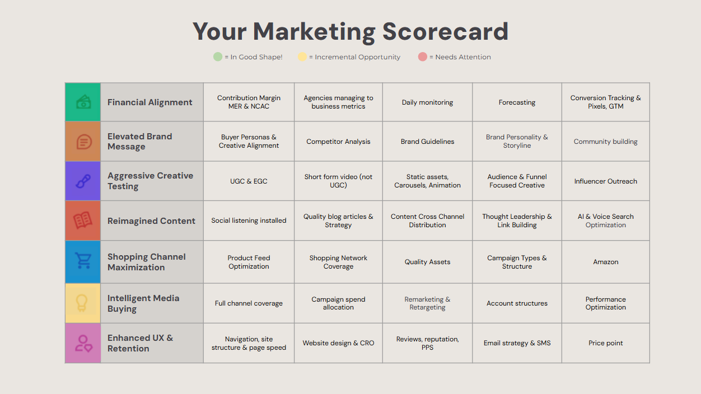
Task: Select the Social listening installed cell
Action: tap(249, 221)
